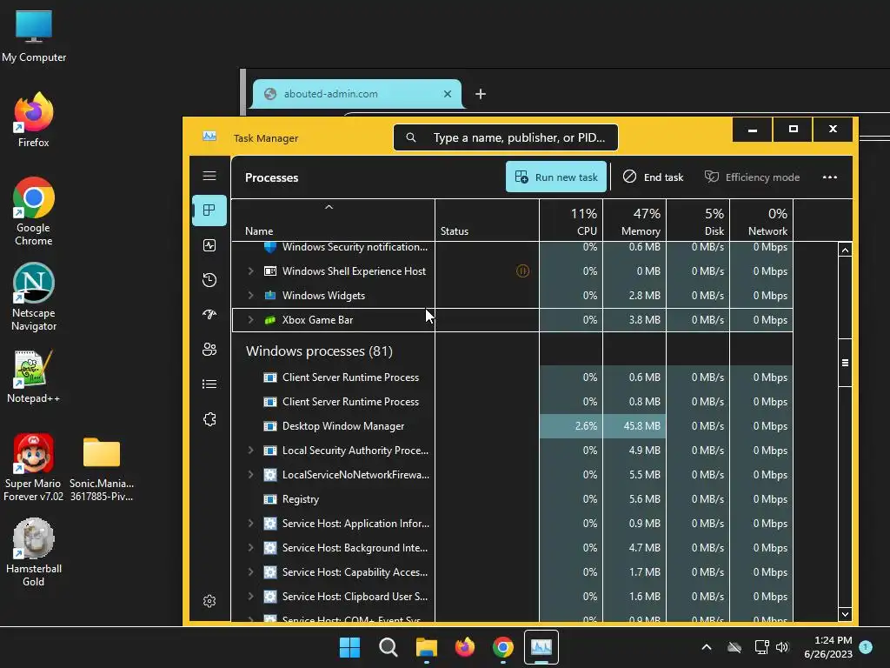
Task: Click the Desktop Window Manager process icon
Action: (270, 426)
